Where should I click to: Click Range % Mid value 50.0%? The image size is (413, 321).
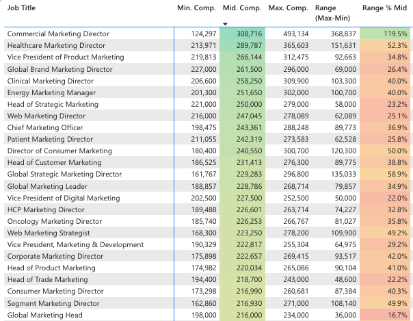(x=397, y=151)
